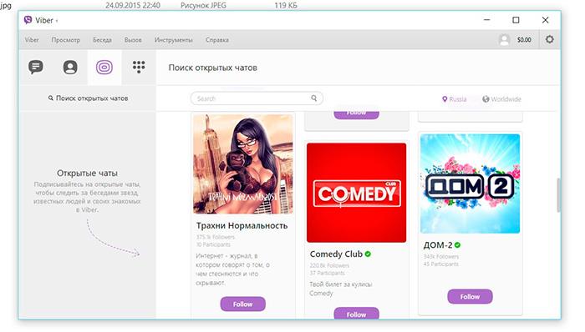585x332 pixels.
Task: Open settings gear icon
Action: (550, 39)
